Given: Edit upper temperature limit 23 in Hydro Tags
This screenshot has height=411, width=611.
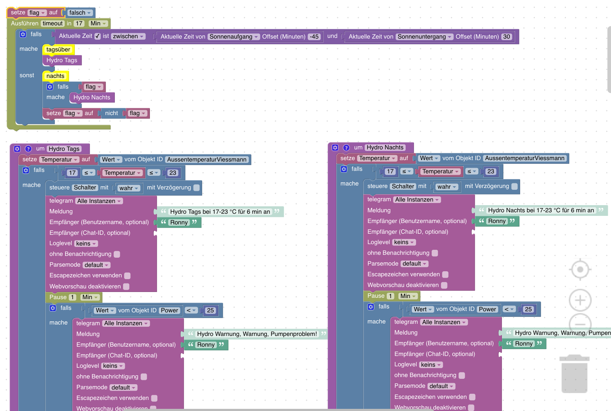Looking at the screenshot, I should click(x=173, y=173).
